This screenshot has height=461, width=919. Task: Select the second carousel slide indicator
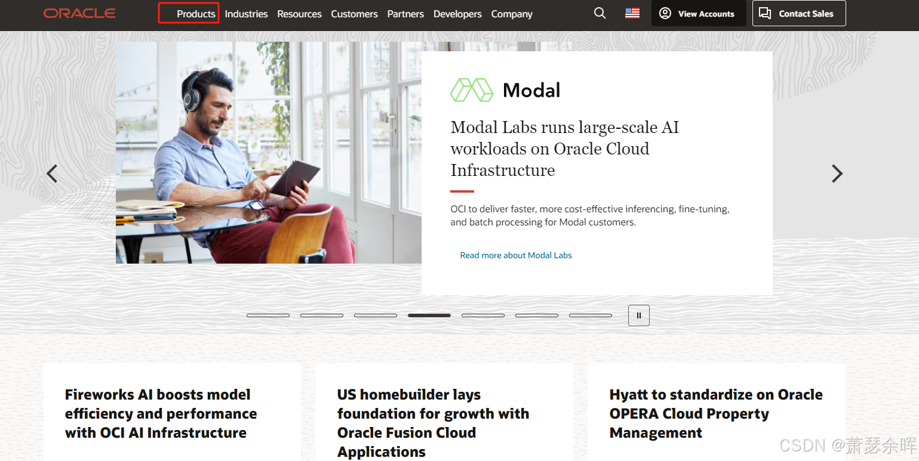tap(322, 315)
